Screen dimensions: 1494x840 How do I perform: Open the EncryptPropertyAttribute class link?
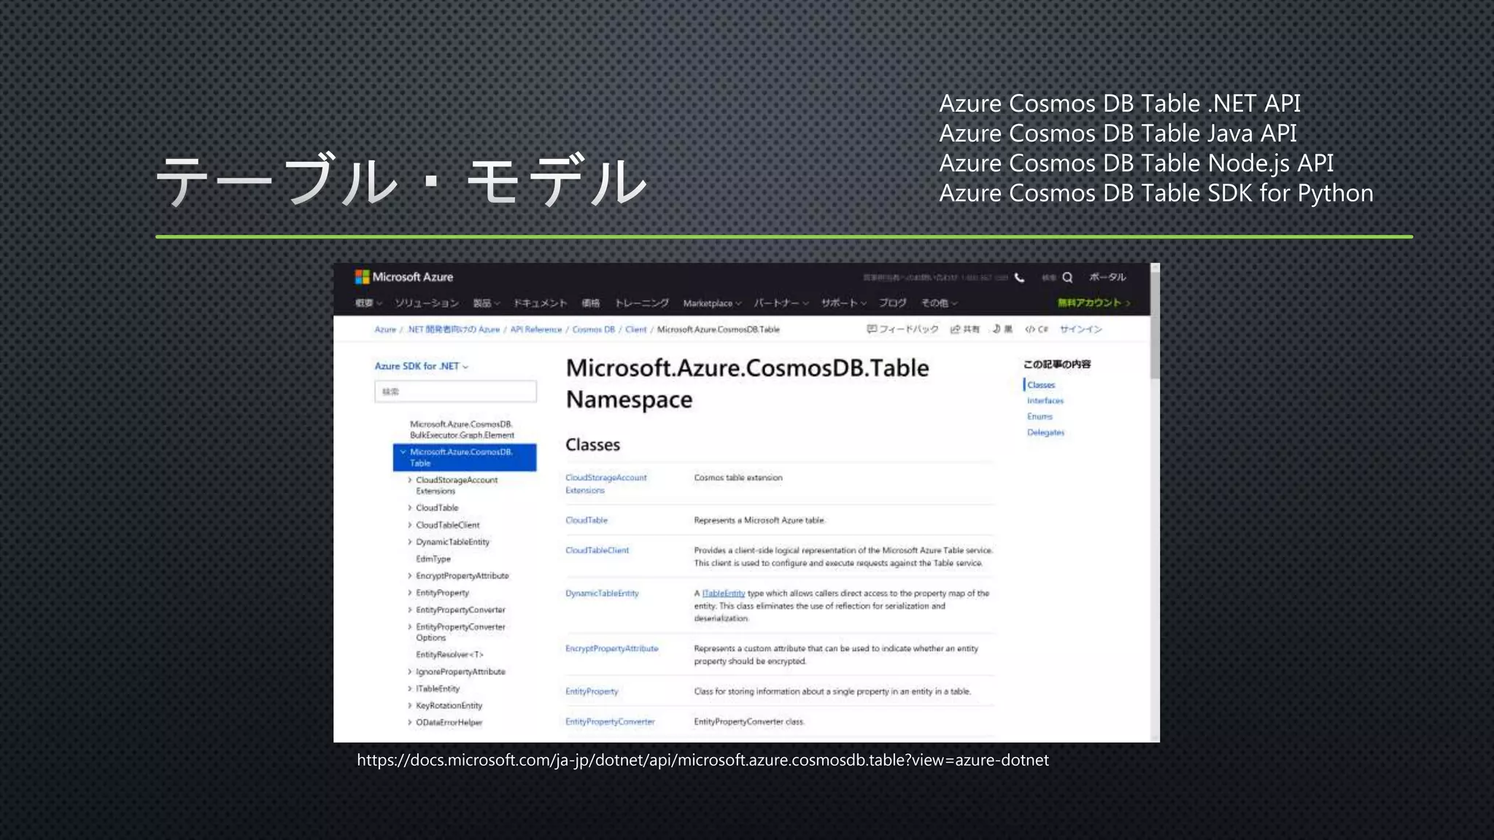611,648
